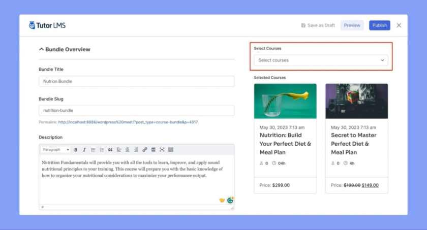427x230 pixels.
Task: Click the Preview button
Action: [352, 25]
